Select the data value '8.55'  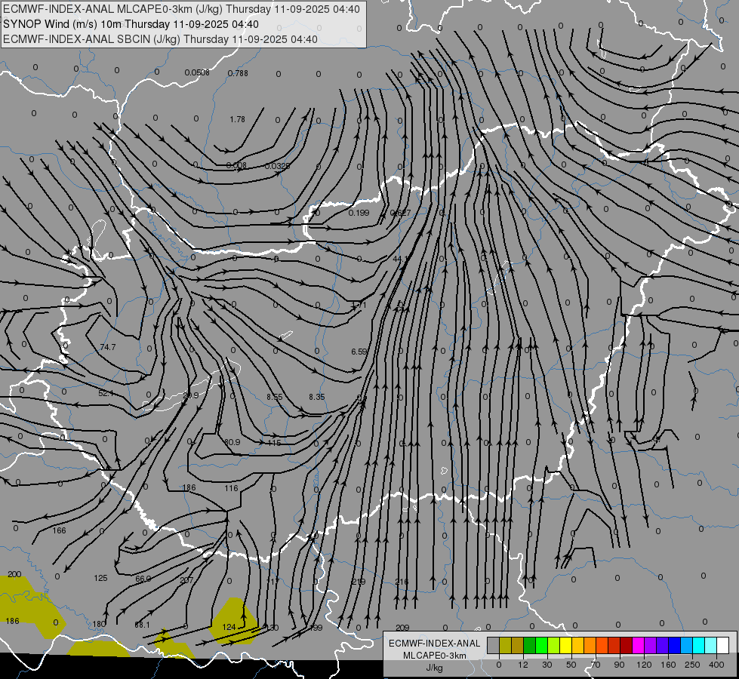coord(274,397)
